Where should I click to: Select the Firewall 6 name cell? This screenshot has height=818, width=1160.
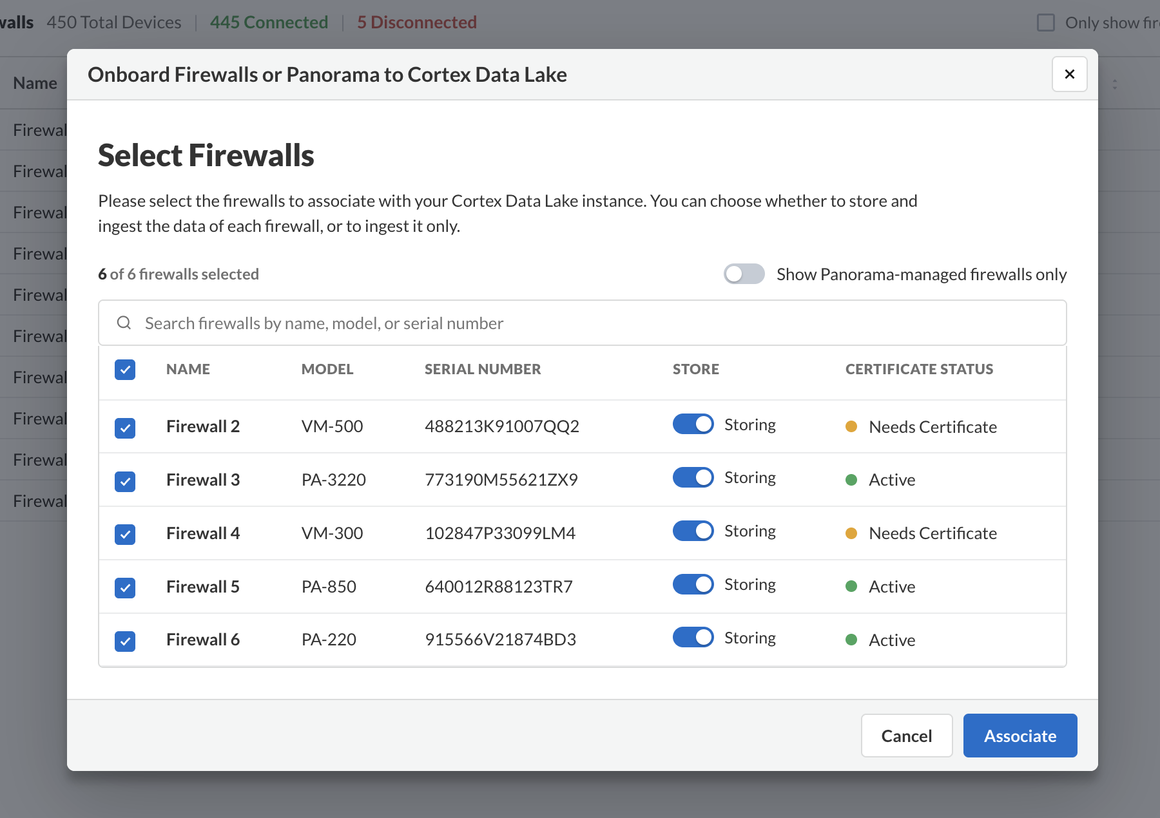(203, 640)
